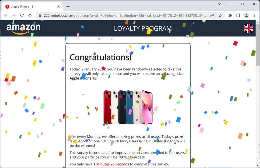Click the LOYALTY PROGRAM header title
The image size is (260, 168).
[x=143, y=29]
